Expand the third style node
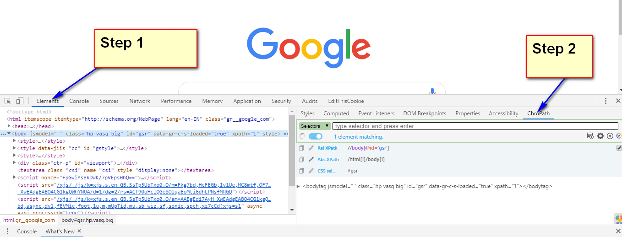The image size is (622, 237). (14, 156)
